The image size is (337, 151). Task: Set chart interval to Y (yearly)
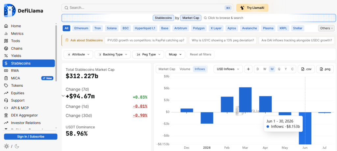coord(286,69)
